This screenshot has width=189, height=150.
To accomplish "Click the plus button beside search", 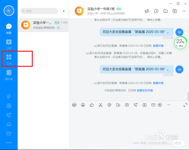I will pyautogui.click(x=64, y=11).
